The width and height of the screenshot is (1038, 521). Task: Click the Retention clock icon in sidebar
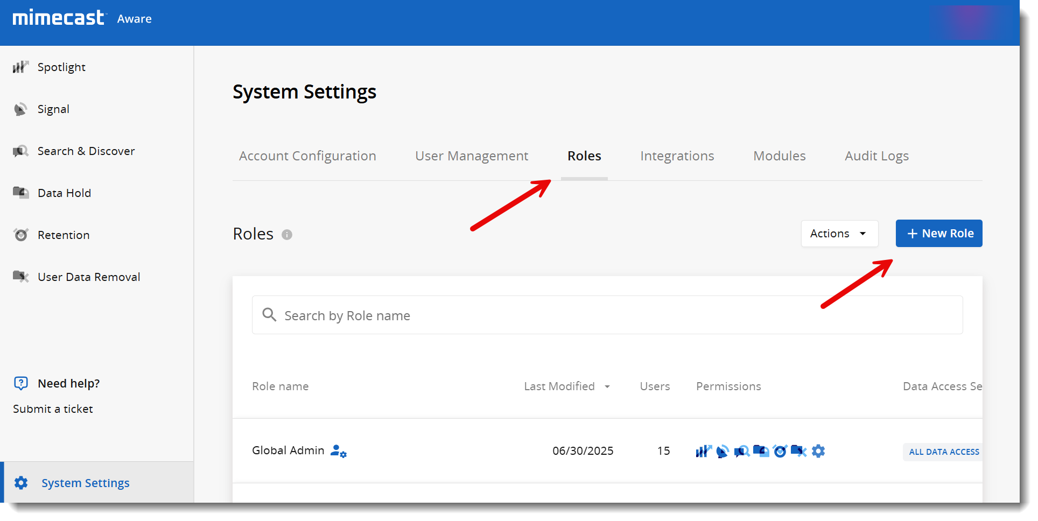20,235
